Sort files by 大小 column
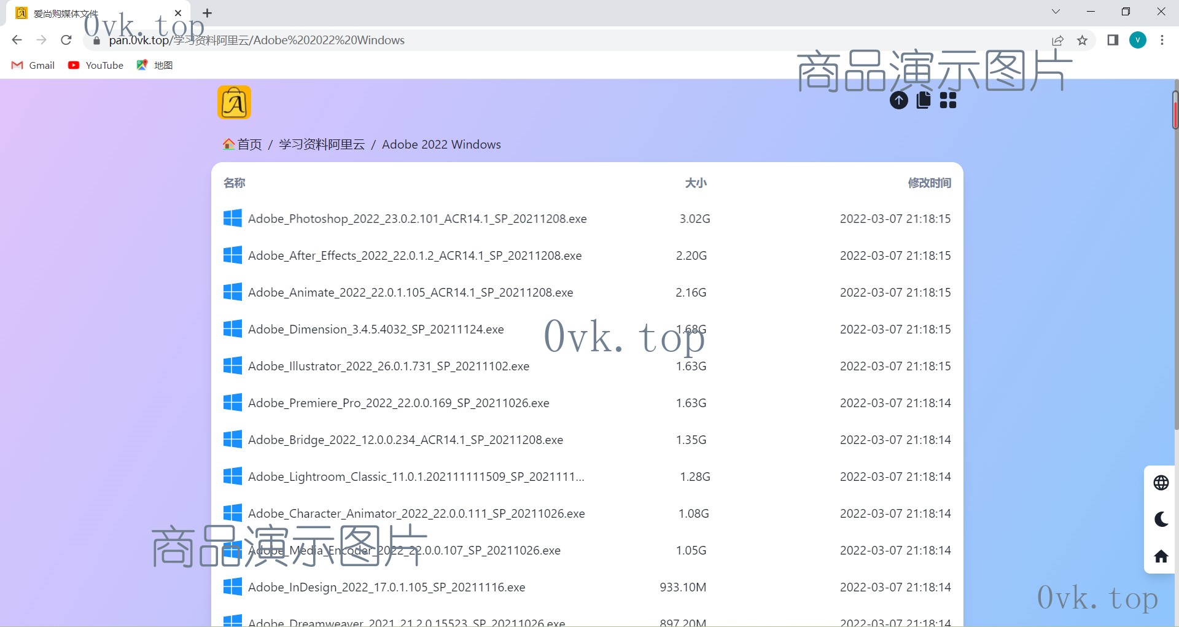1179x627 pixels. [x=696, y=183]
